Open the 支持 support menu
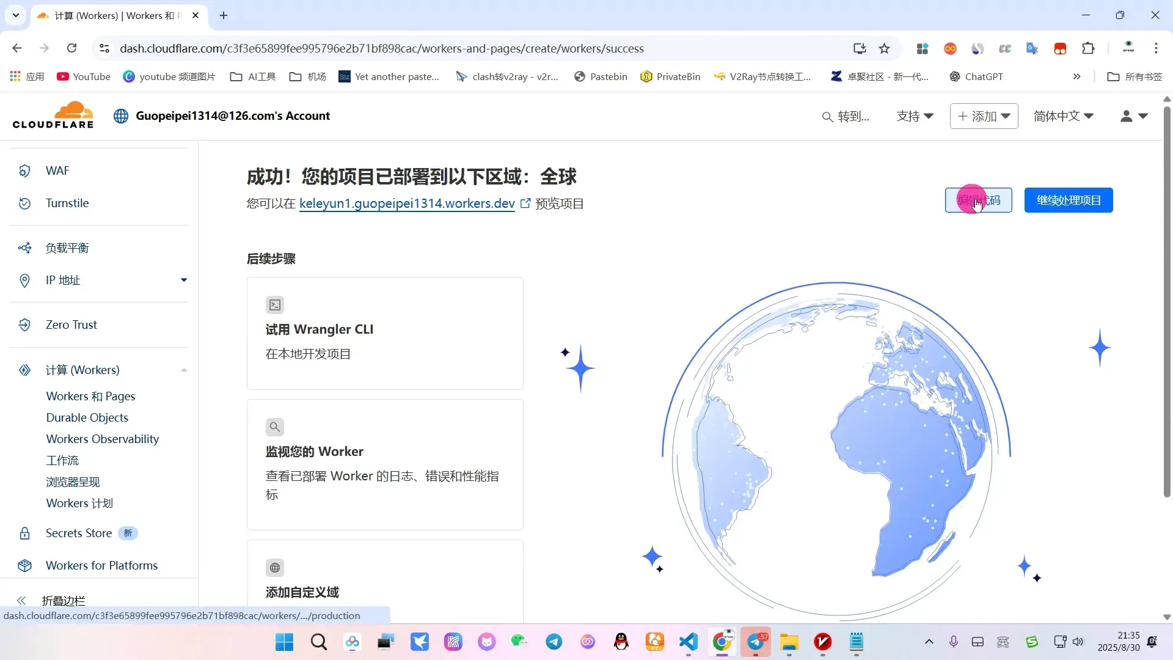Viewport: 1173px width, 660px height. click(915, 116)
